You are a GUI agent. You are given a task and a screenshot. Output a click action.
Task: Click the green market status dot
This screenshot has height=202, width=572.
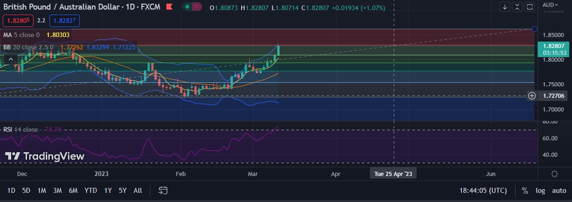click(x=187, y=7)
